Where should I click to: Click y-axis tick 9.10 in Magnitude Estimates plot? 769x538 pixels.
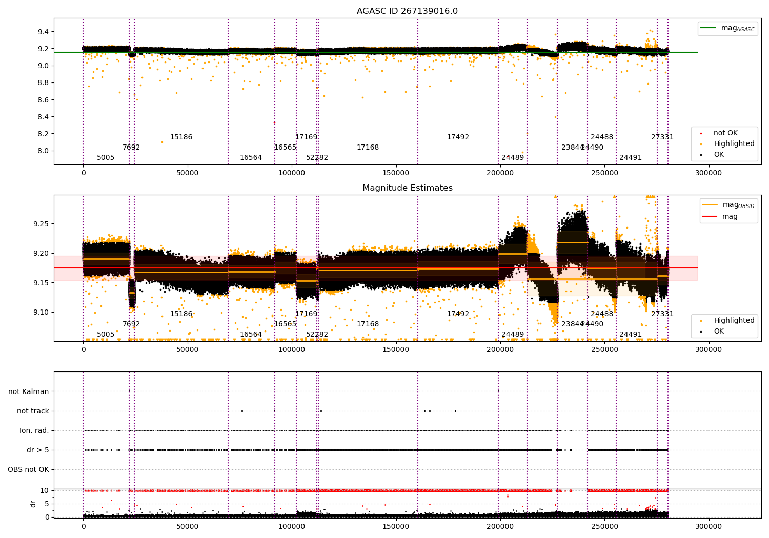click(x=41, y=312)
